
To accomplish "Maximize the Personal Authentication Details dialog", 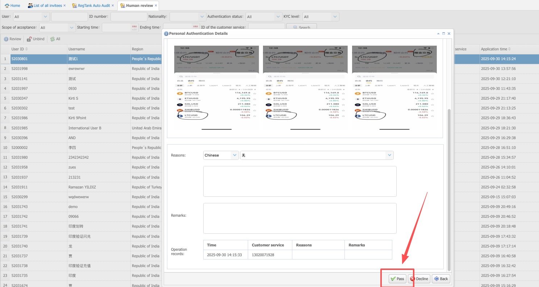I will tap(443, 33).
